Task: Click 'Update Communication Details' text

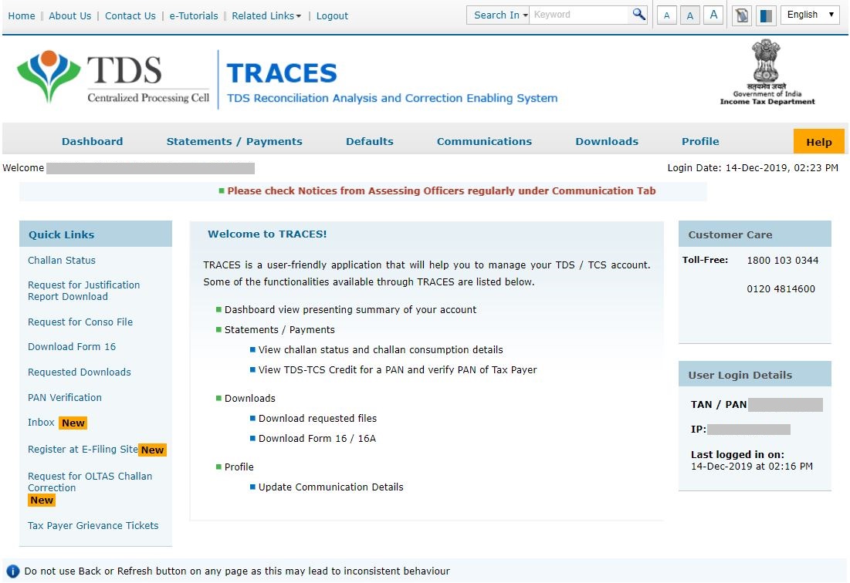Action: tap(330, 487)
